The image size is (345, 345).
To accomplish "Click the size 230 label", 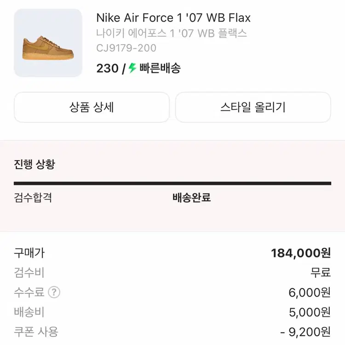I will tap(107, 69).
